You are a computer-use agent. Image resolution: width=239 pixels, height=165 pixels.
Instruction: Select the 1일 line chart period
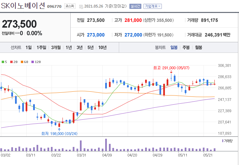(28, 47)
